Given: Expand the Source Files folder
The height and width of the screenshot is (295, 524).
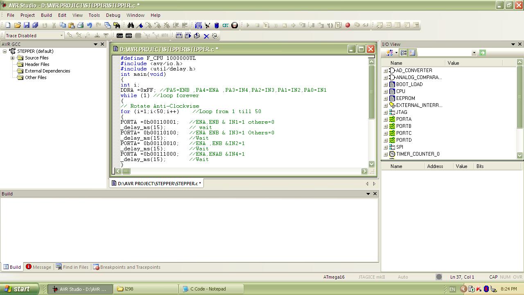Looking at the screenshot, I should pos(12,58).
